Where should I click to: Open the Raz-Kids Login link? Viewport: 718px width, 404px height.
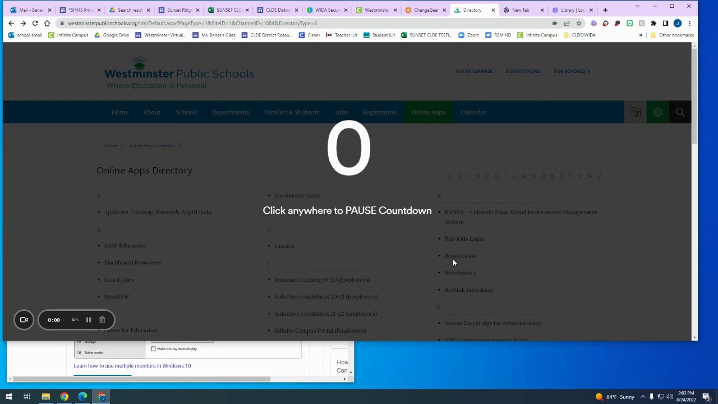(464, 238)
